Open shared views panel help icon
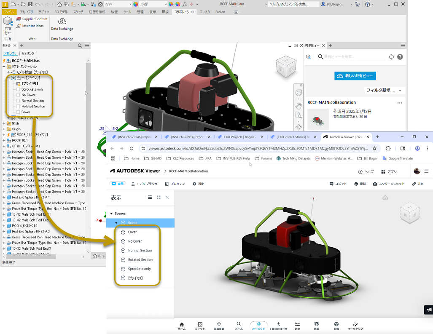 (400, 57)
